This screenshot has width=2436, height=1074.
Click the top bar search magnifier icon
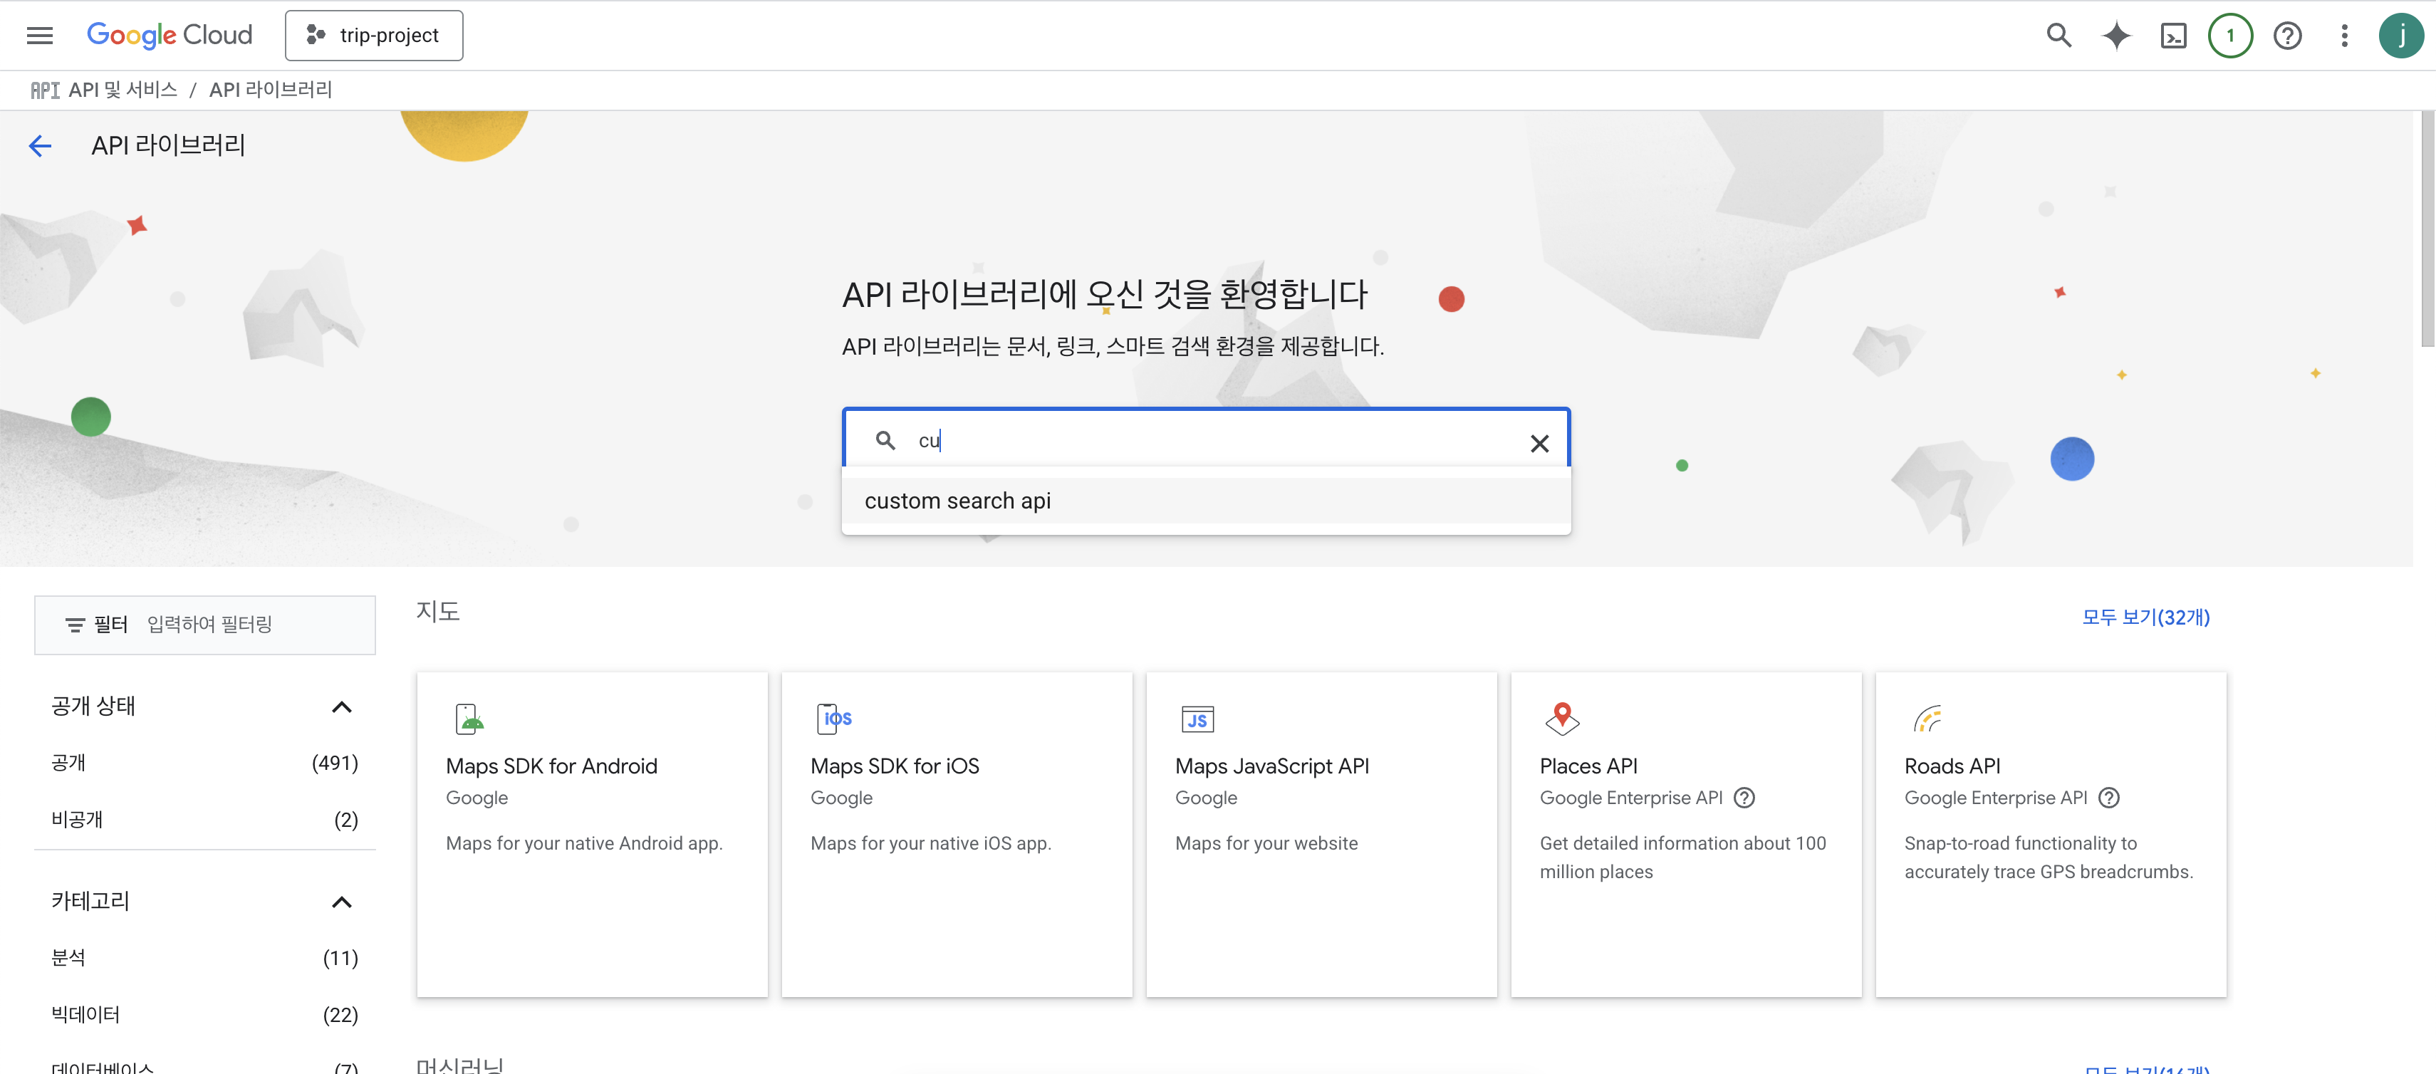click(x=2058, y=36)
